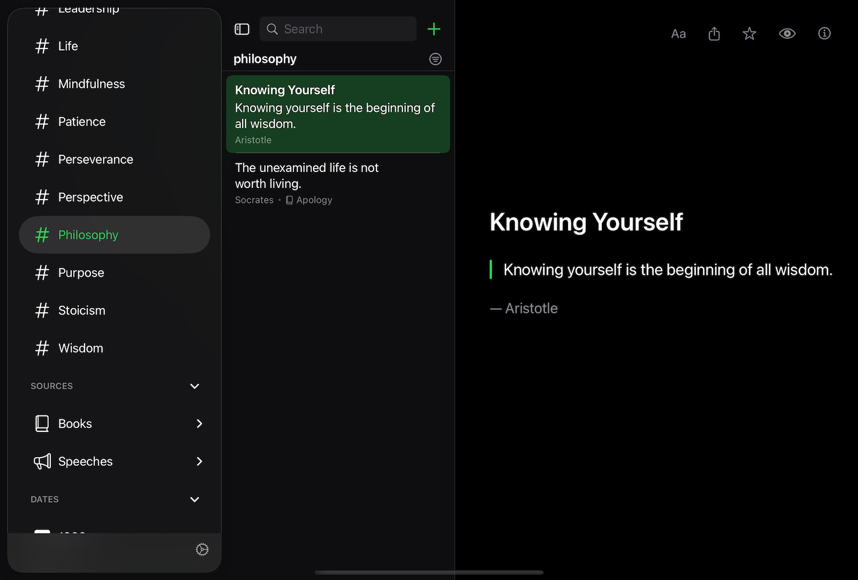This screenshot has width=858, height=580.
Task: Open settings gear in sidebar
Action: 202,550
